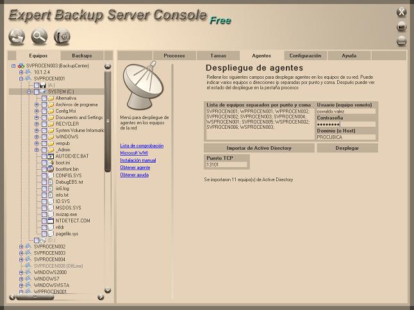Open the Microsoft WMI link
Viewport: 414px width, 310px height.
point(134,153)
